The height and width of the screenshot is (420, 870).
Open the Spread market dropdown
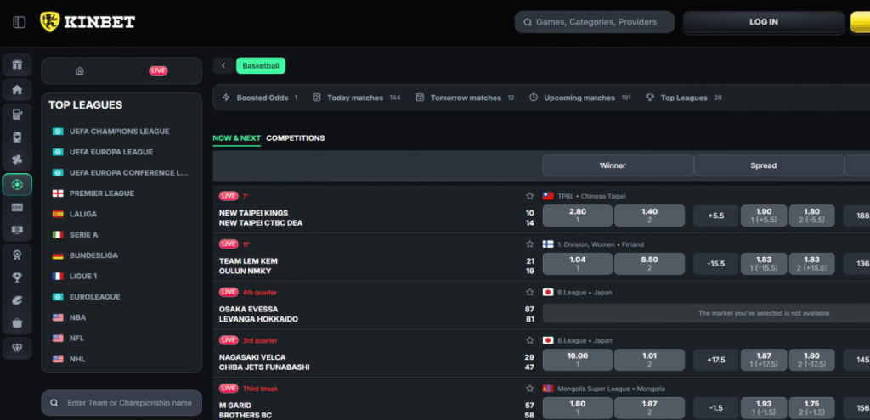769,165
